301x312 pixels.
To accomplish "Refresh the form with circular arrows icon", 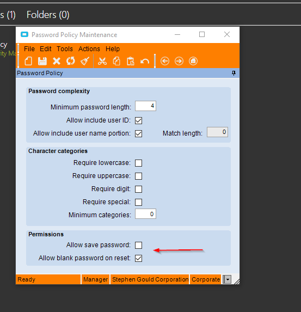I will (x=71, y=61).
